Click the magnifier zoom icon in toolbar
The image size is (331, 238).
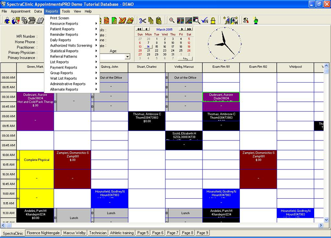(172, 21)
